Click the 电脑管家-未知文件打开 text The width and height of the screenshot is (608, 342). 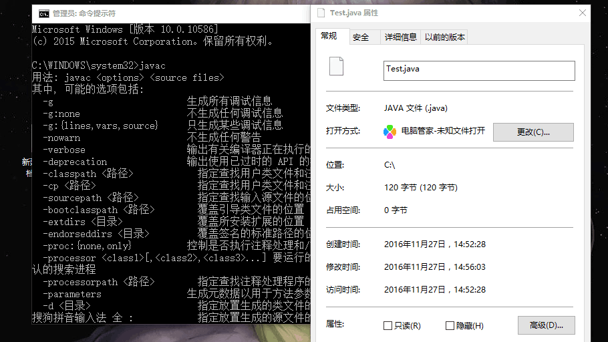443,131
